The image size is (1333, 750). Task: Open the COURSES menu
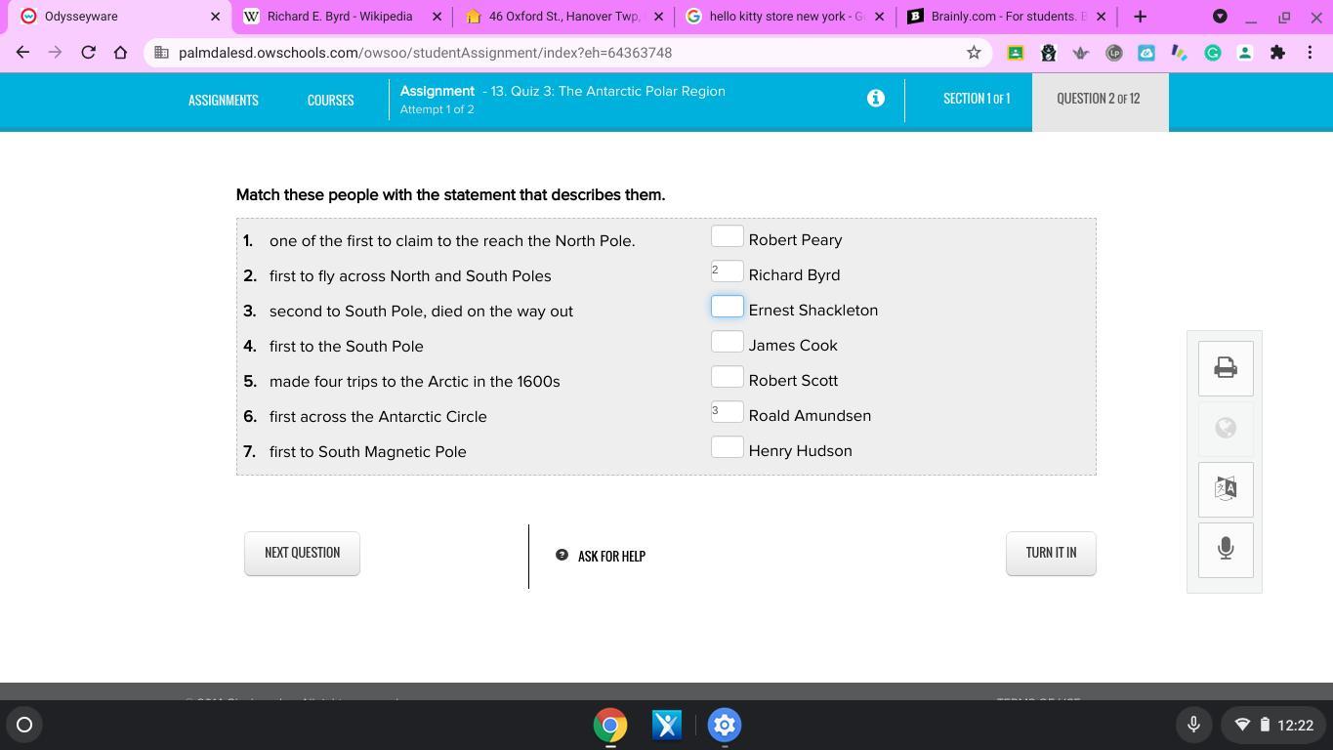coord(330,100)
